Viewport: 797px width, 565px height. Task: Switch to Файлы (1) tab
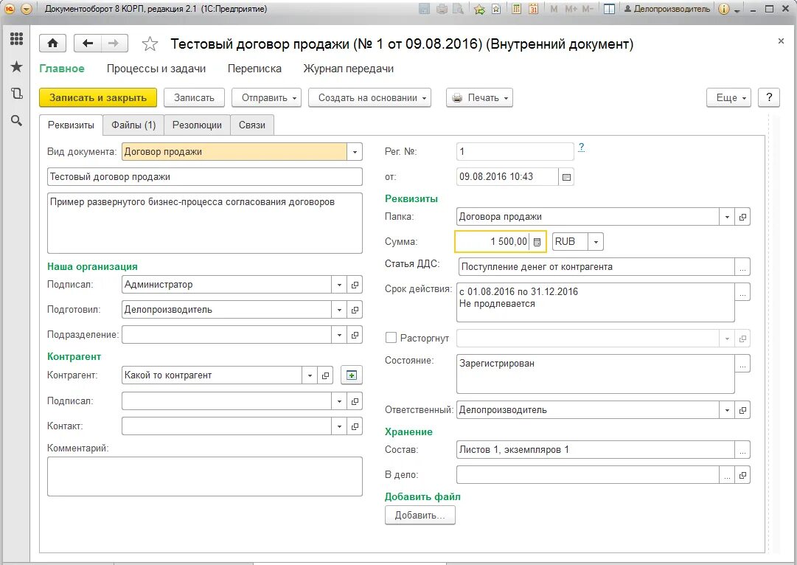[133, 125]
